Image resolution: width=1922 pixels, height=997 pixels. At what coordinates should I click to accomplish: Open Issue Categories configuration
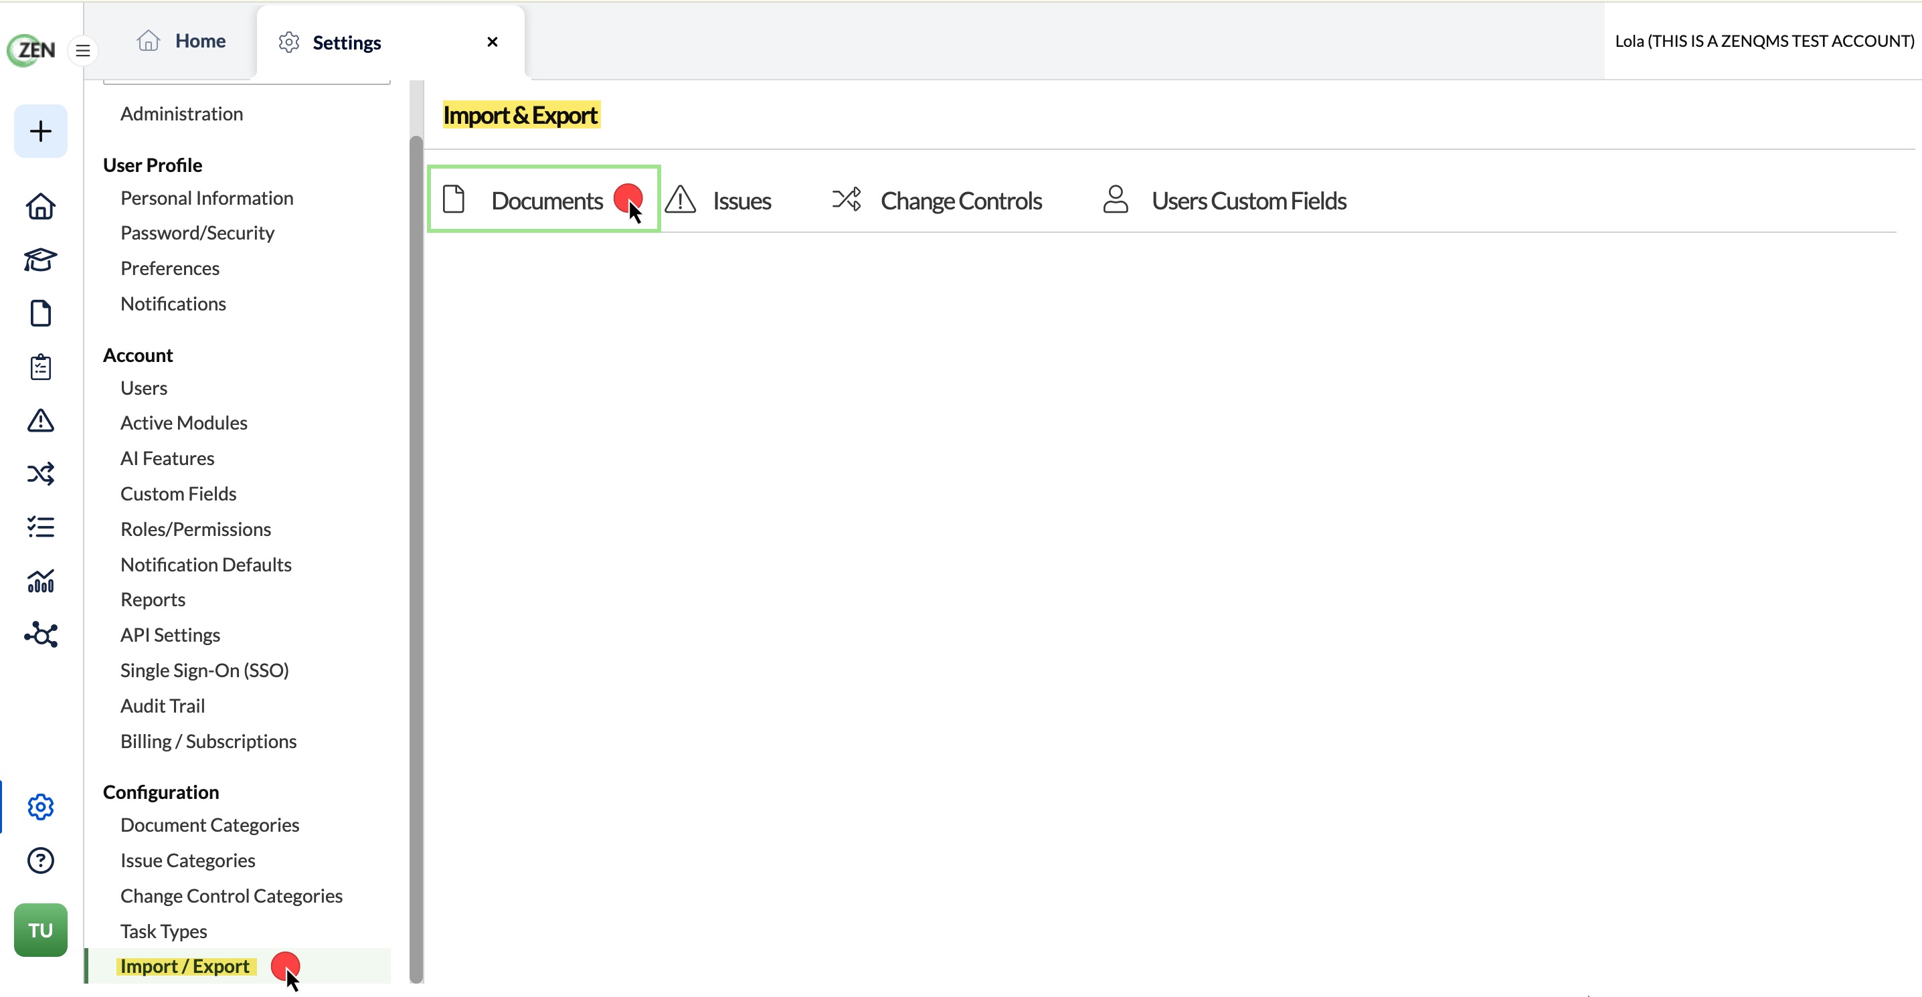pos(187,860)
